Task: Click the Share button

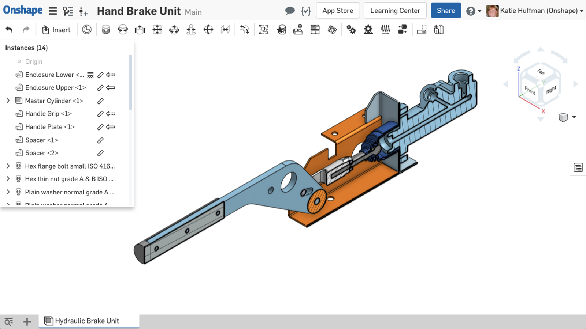Action: pos(446,11)
